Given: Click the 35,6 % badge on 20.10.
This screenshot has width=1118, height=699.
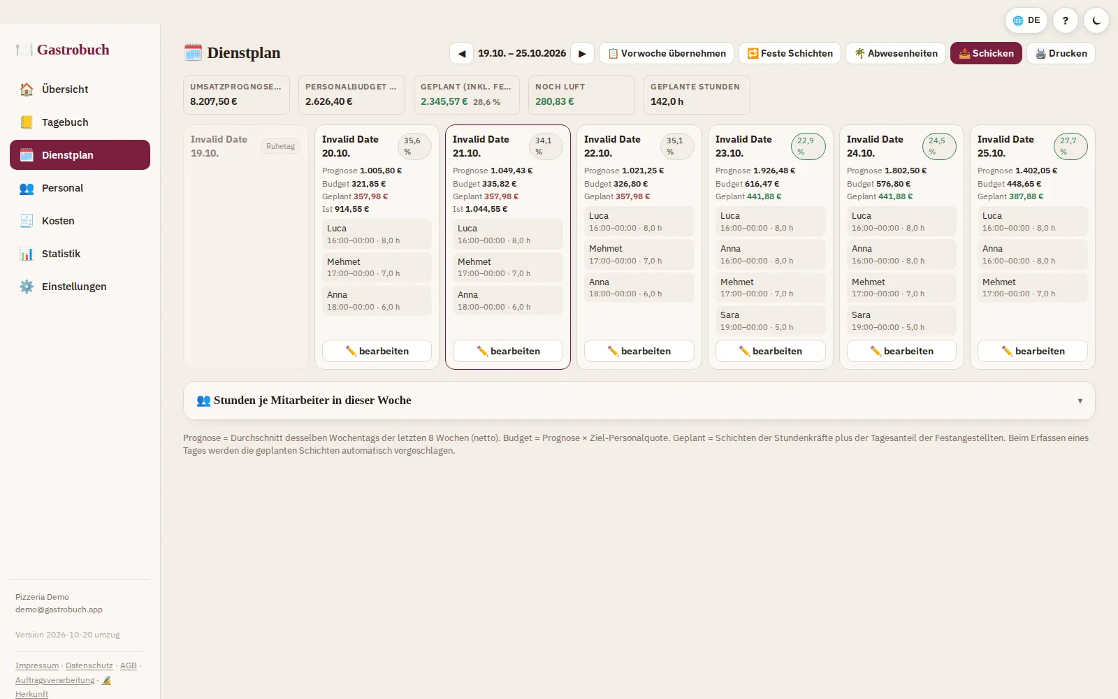Looking at the screenshot, I should coord(414,146).
